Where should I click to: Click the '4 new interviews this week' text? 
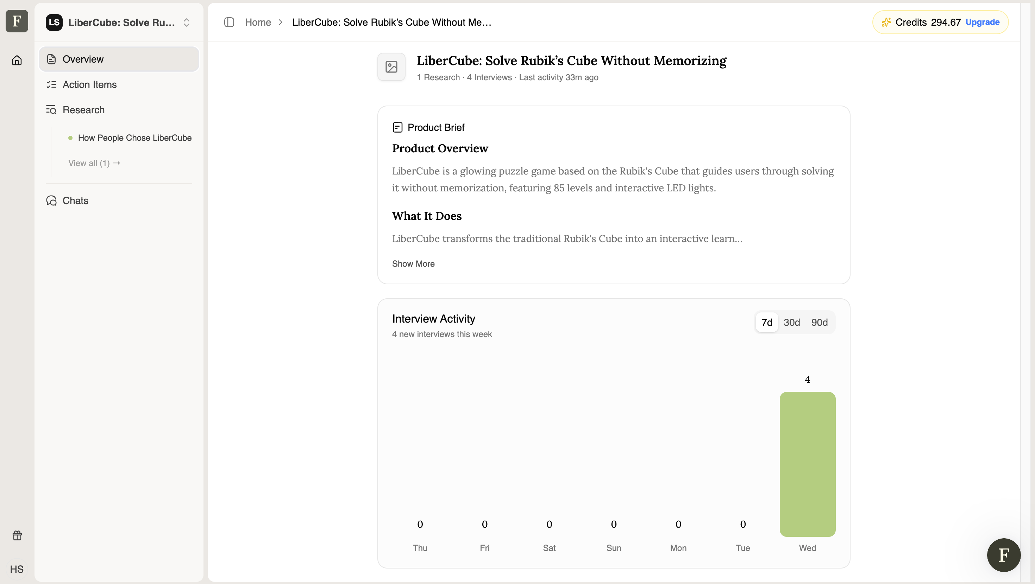442,334
